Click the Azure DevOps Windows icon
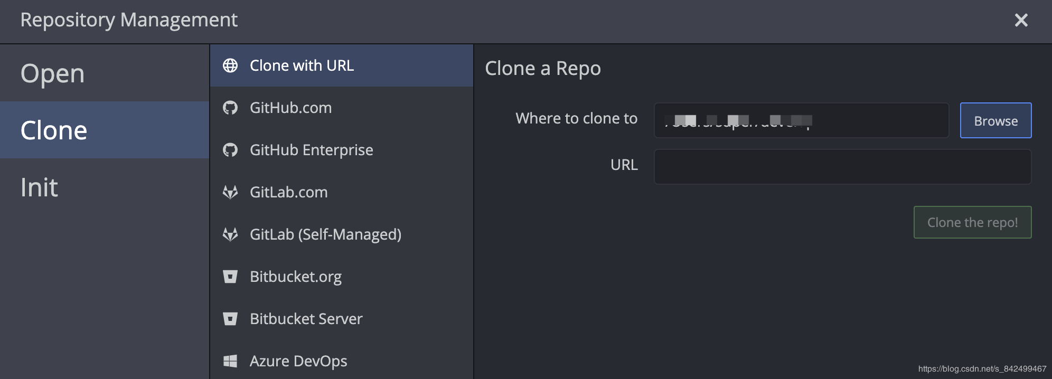 point(230,361)
